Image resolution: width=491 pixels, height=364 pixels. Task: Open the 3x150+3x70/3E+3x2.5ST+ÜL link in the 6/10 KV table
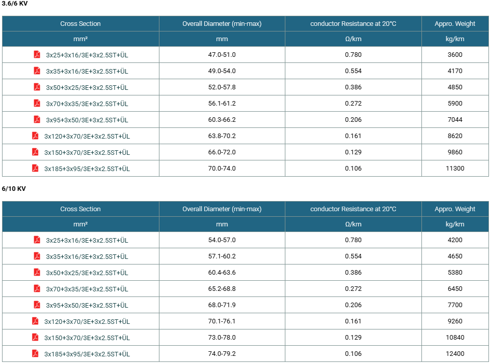pos(87,338)
